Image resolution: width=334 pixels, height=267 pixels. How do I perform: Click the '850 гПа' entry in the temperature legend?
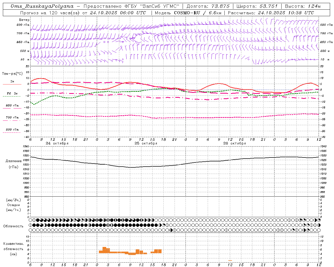[12, 106]
